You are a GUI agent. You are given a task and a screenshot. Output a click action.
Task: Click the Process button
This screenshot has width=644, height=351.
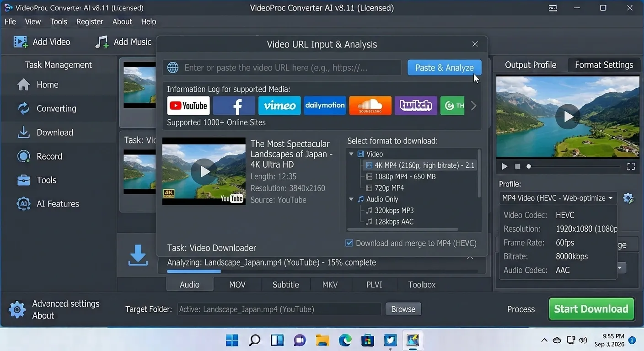coord(521,309)
